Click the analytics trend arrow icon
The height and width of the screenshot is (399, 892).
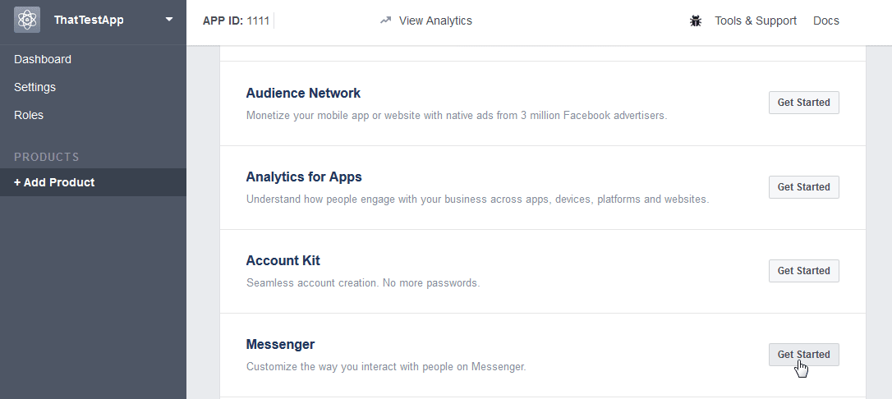(x=386, y=21)
